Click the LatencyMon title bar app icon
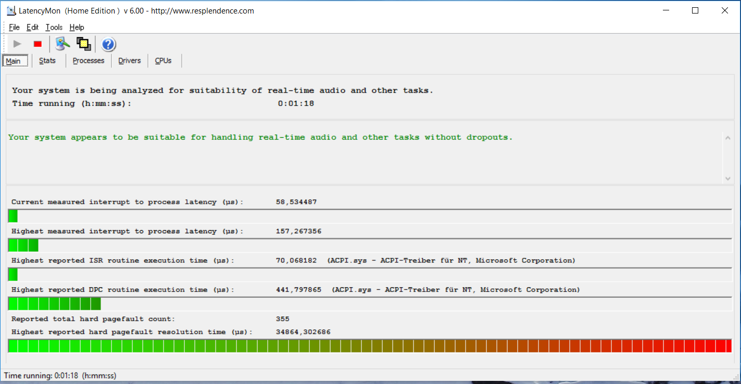Viewport: 741px width, 384px height. point(10,10)
